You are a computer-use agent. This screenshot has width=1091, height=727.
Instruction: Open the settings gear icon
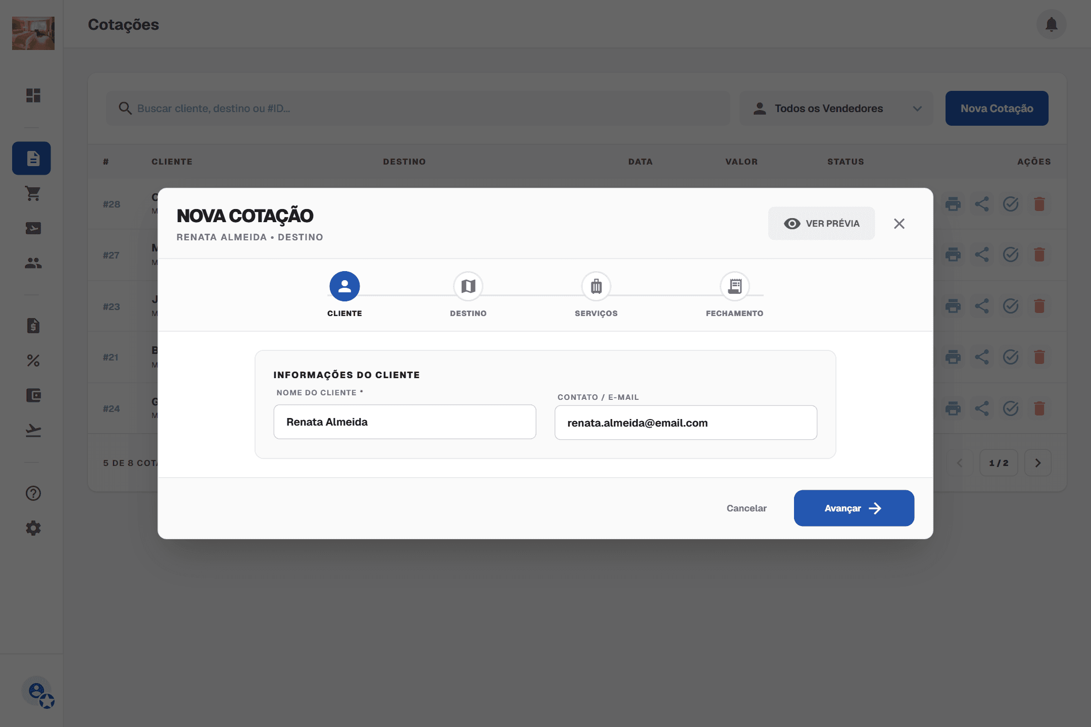(33, 528)
